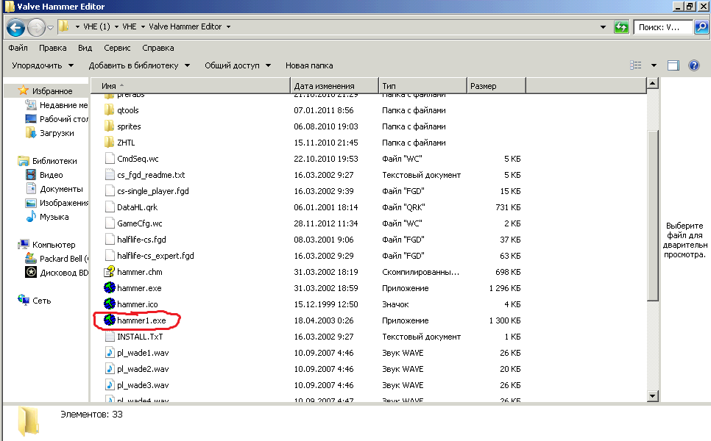Click the help question mark icon
This screenshot has width=711, height=441.
(694, 65)
